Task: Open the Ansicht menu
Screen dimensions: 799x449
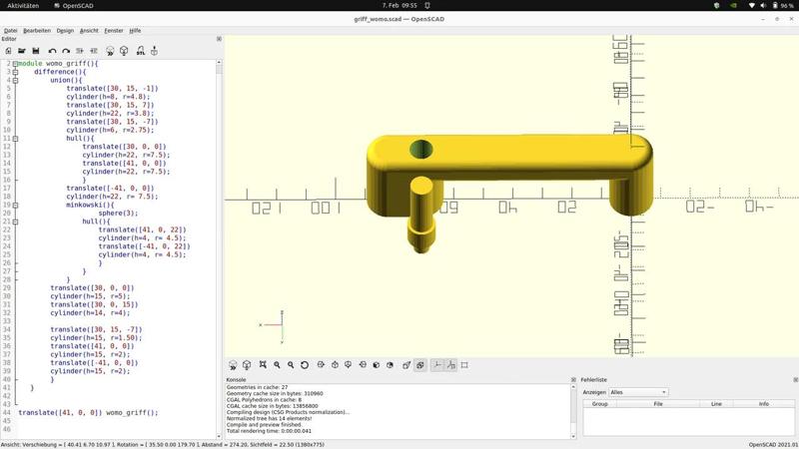Action: 89,31
